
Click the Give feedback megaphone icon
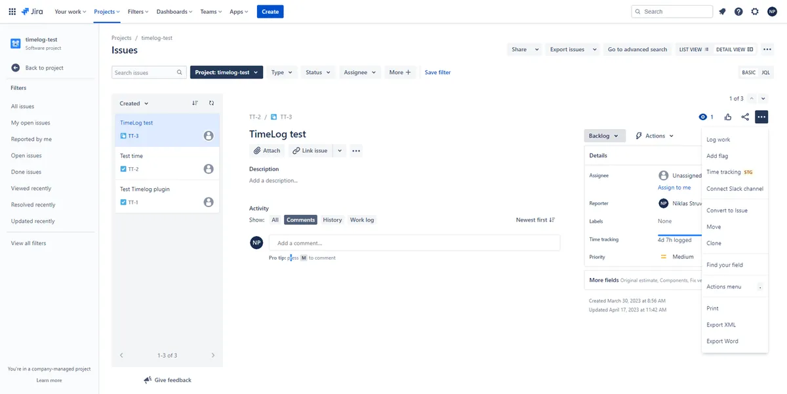tap(148, 380)
